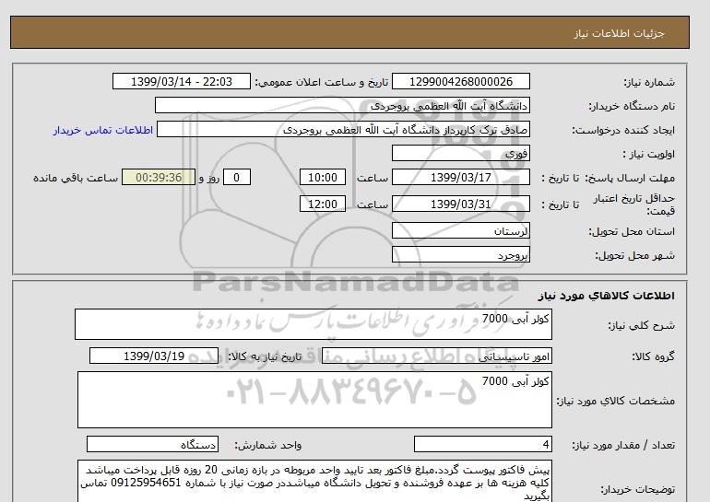
Task: Click the price validity hour 12:00
Action: [x=323, y=204]
